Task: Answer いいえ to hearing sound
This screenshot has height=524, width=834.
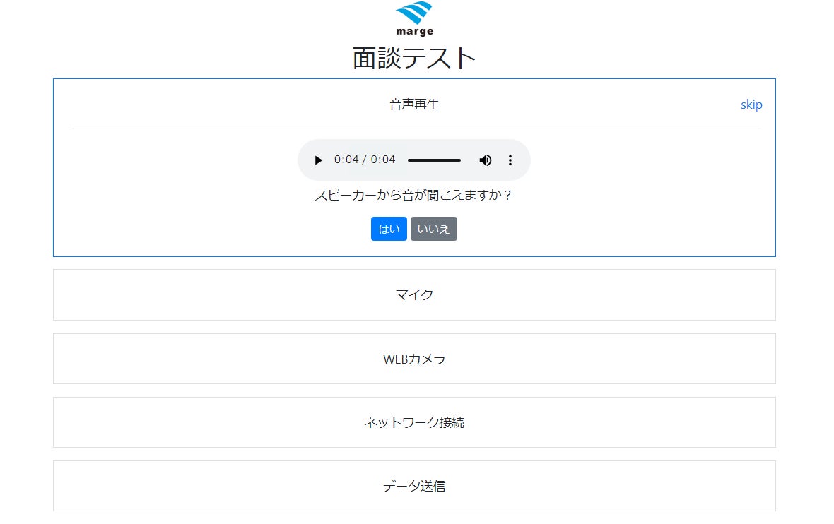Action: (433, 229)
